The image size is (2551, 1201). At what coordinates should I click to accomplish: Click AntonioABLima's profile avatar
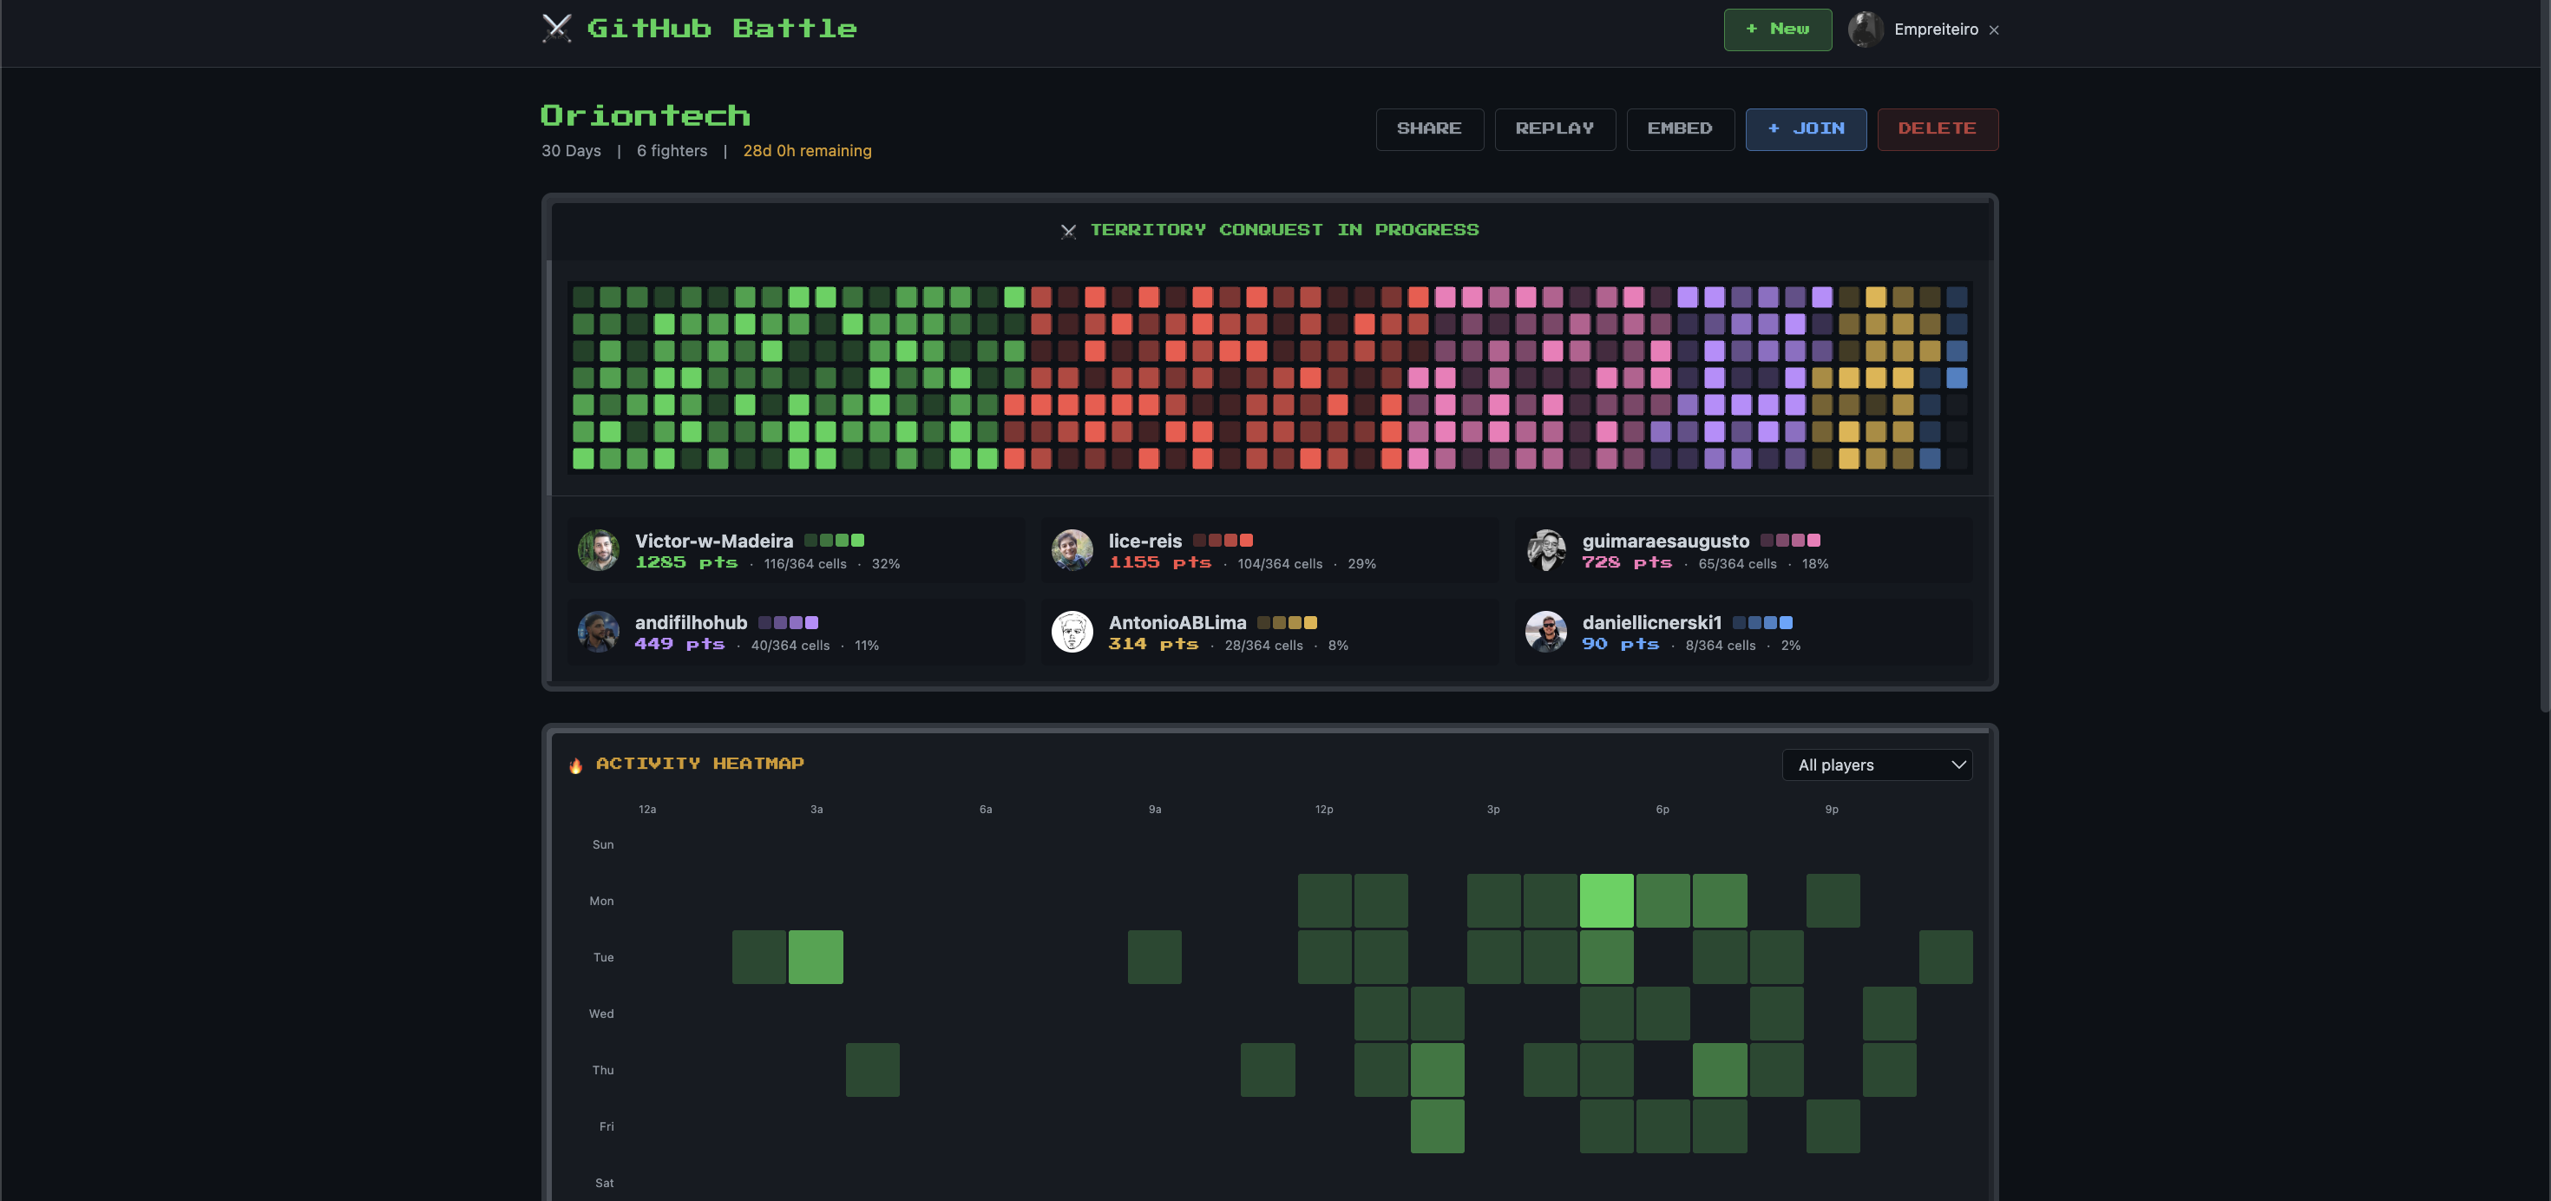pyautogui.click(x=1072, y=632)
